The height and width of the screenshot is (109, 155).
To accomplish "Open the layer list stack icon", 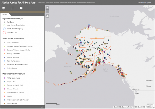I will tap(4, 8).
